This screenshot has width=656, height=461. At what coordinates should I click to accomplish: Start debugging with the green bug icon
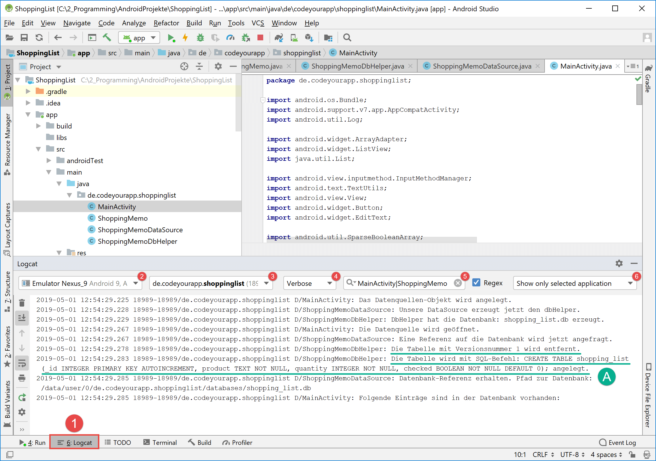(200, 38)
